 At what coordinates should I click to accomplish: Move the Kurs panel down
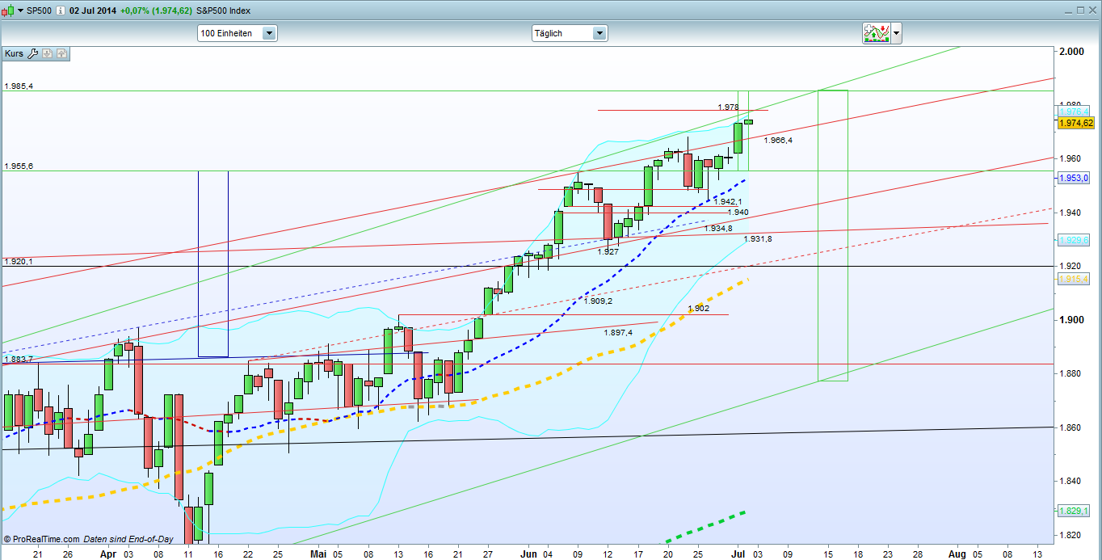click(48, 54)
